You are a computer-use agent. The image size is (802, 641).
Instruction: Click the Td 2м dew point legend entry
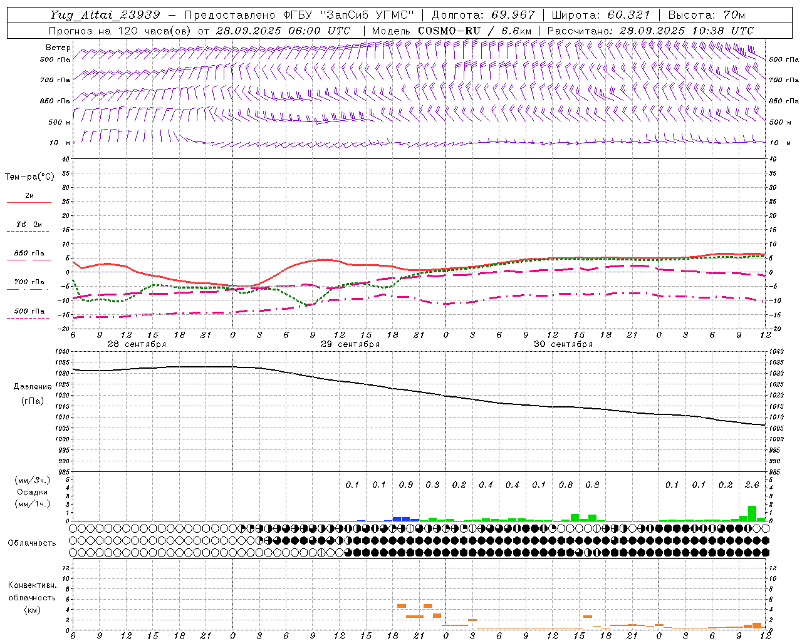29,224
